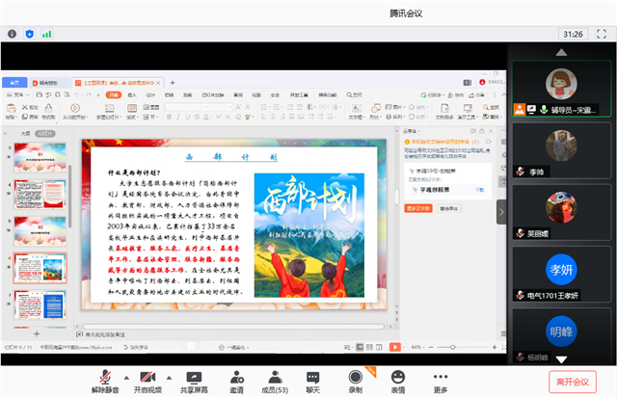Switch to WPS 首页 home tab

click(14, 83)
